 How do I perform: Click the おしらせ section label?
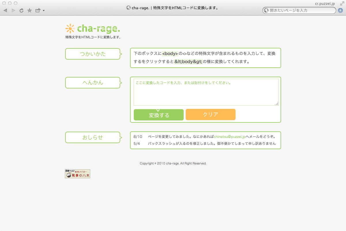coord(93,137)
